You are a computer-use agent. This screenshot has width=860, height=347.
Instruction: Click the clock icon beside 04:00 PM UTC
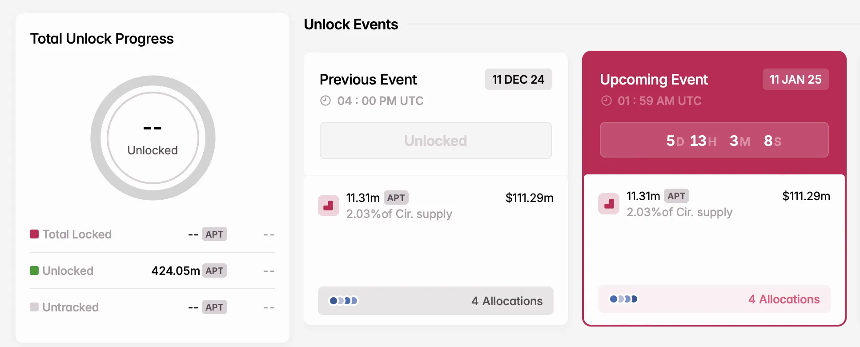click(325, 101)
